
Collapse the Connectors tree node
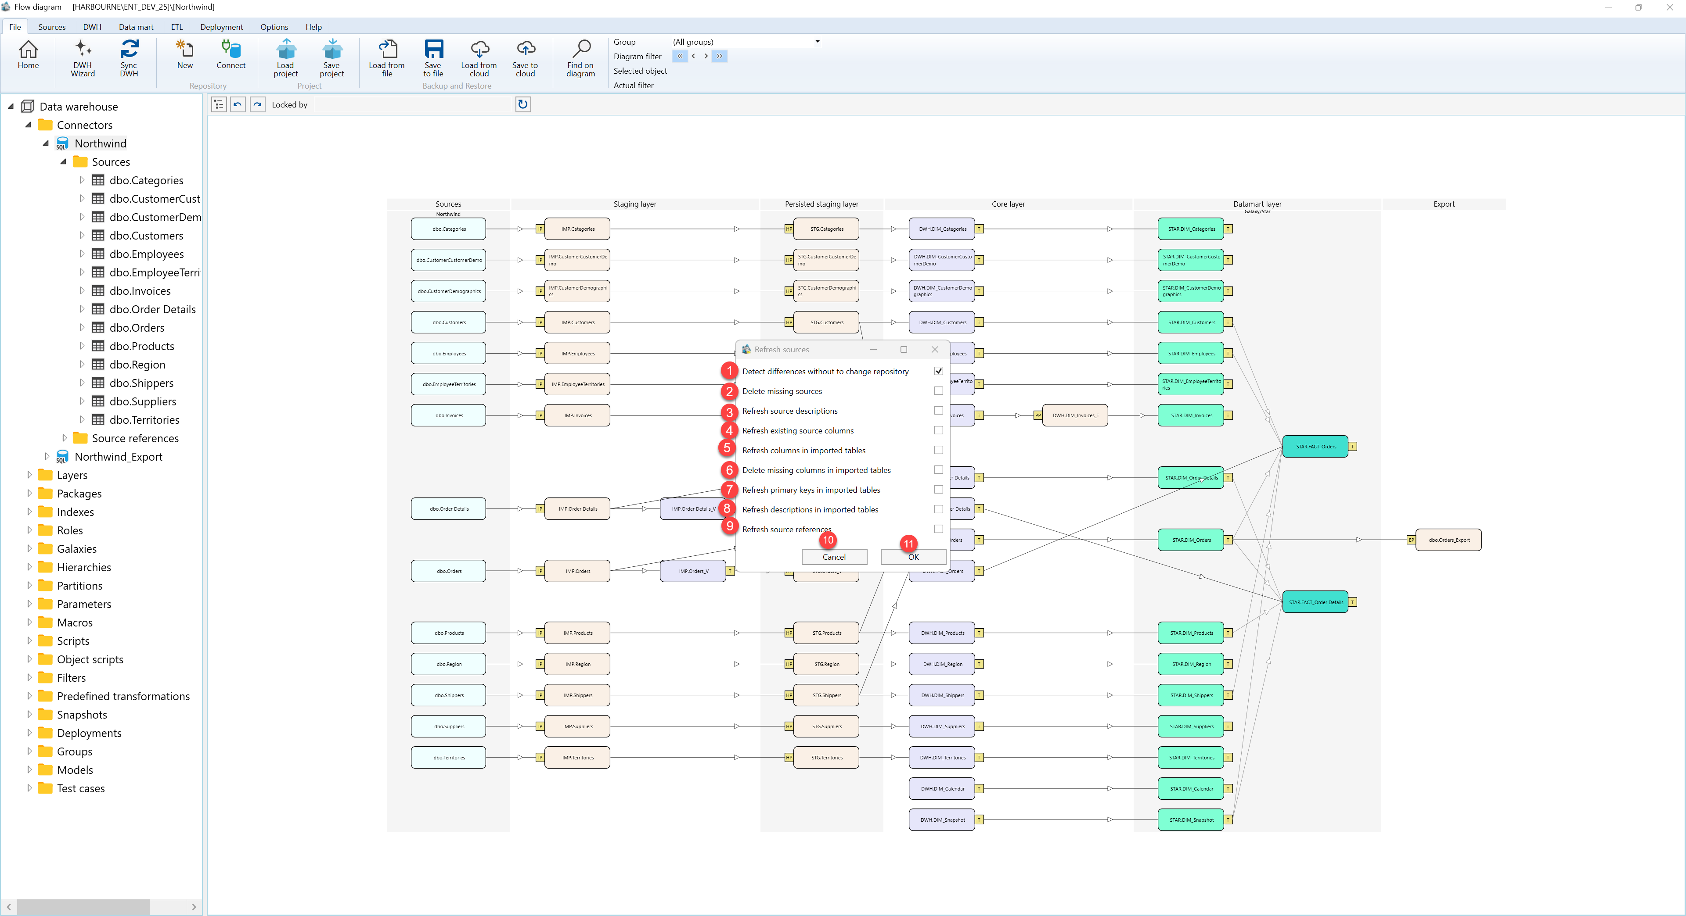[28, 125]
